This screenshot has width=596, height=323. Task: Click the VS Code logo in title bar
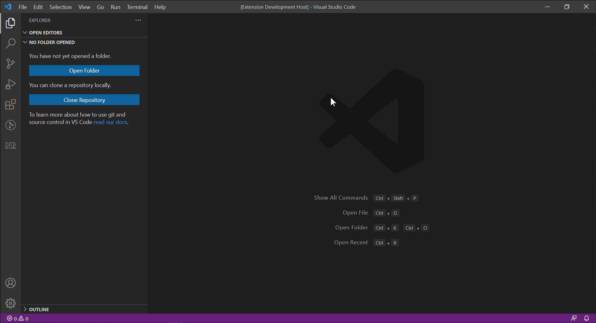click(x=8, y=7)
